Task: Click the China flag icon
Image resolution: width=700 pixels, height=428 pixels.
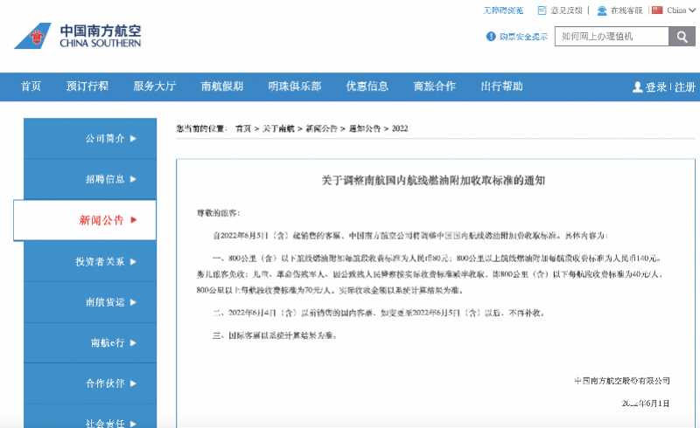Action: point(657,10)
